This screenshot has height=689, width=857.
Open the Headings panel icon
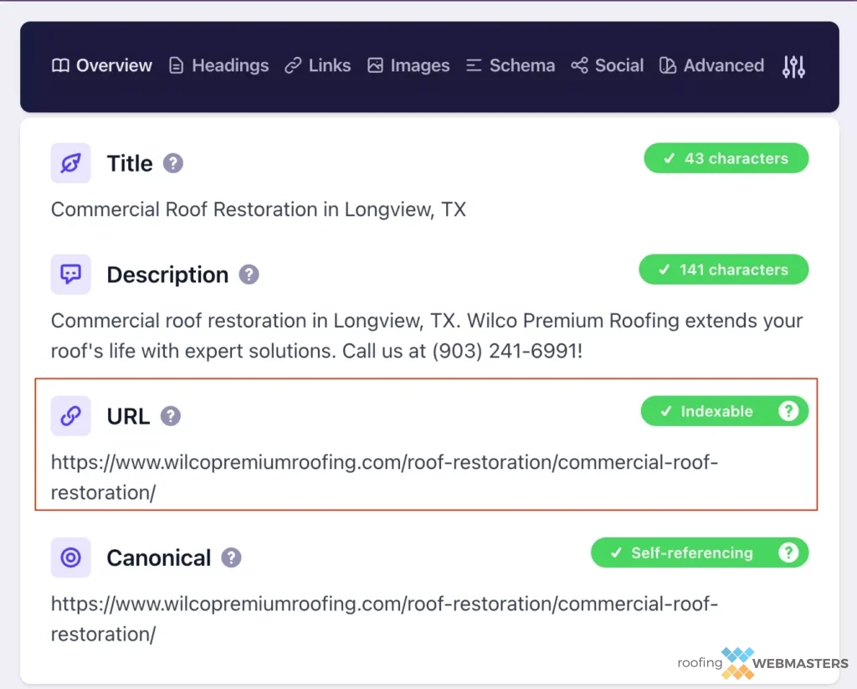176,65
